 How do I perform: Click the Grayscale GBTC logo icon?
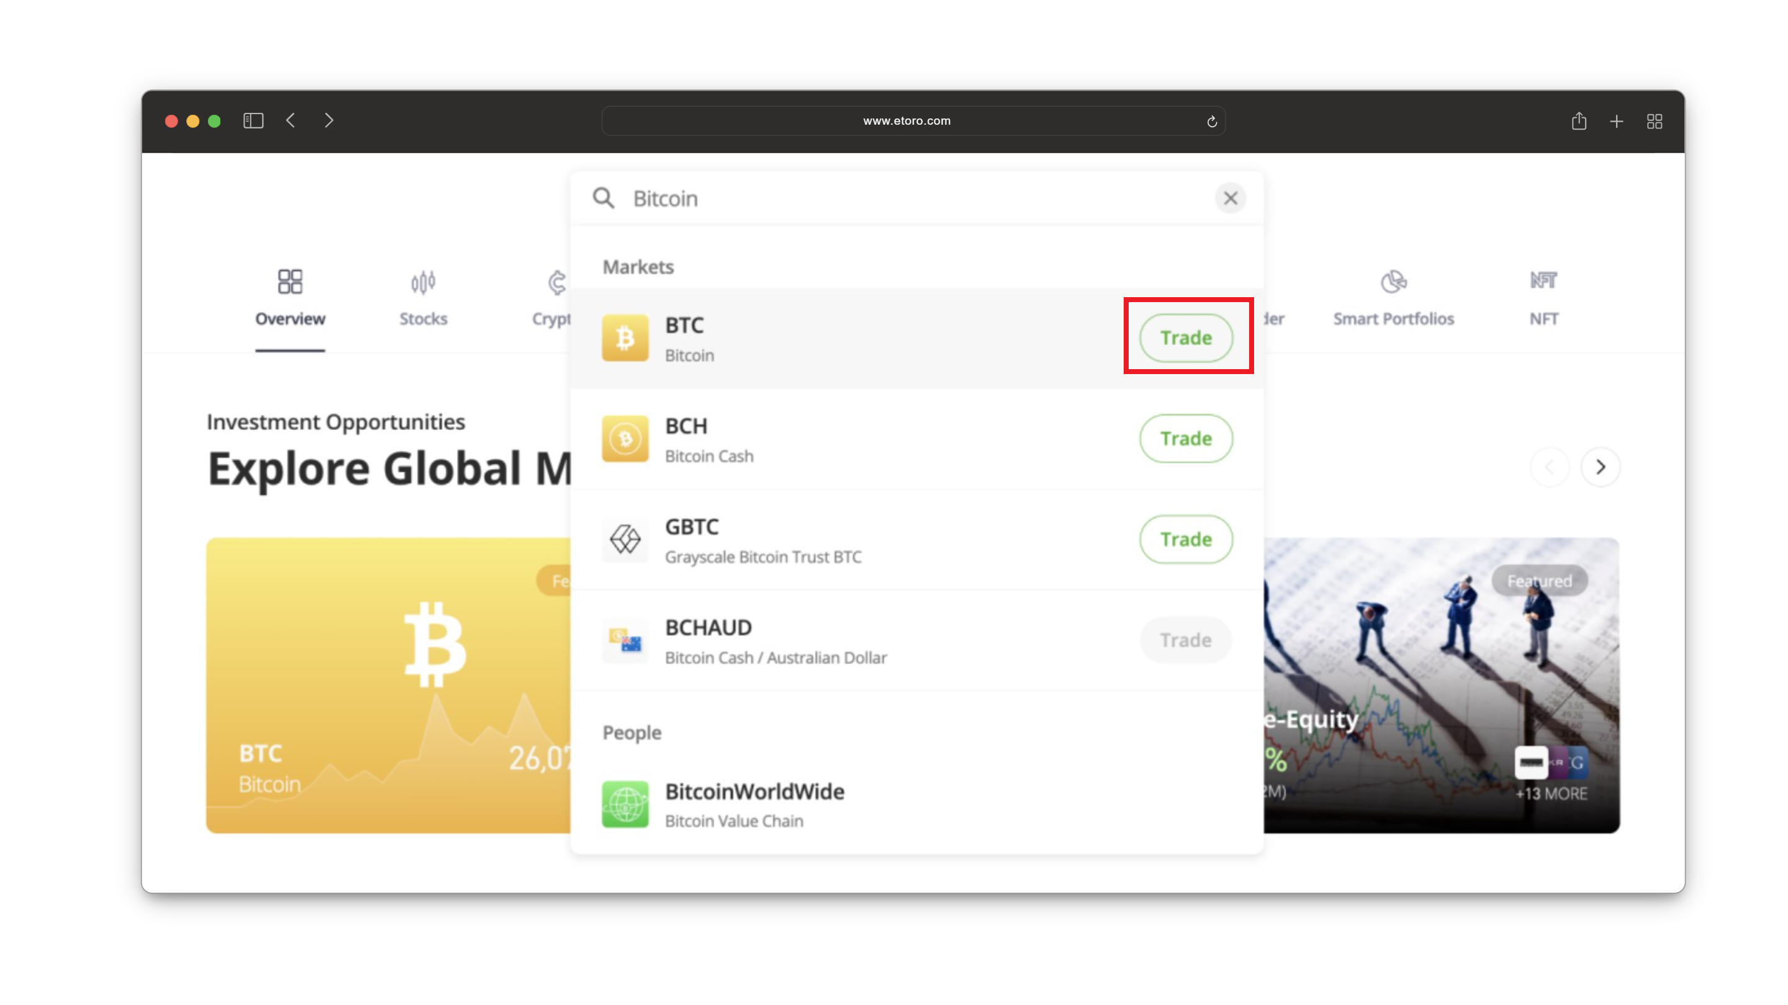[x=625, y=539]
